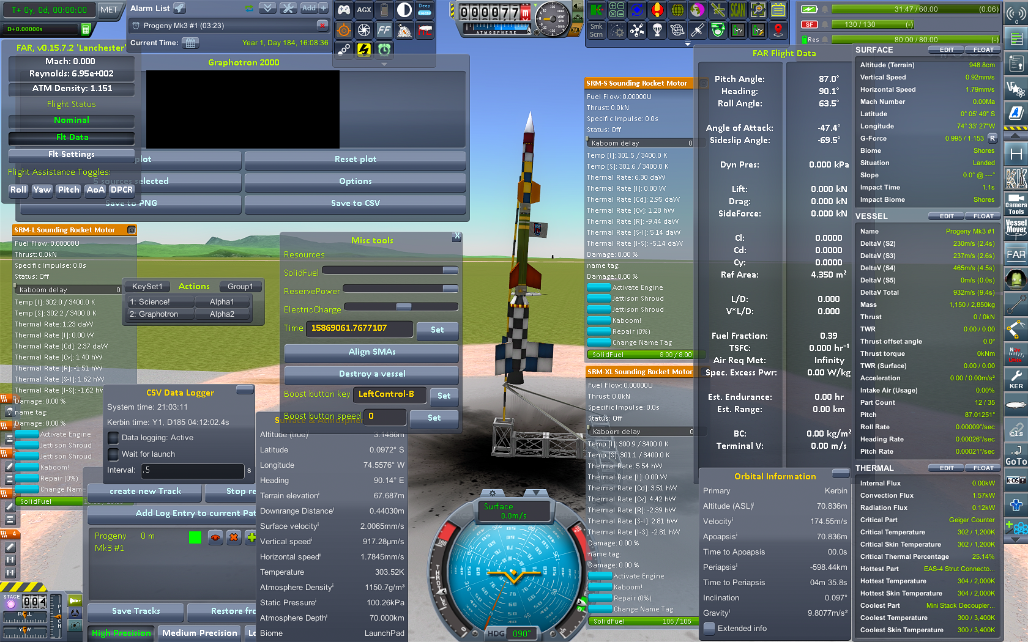Screen dimensions: 1028x642
Task: Open the FF Final Frontier toolbar icon
Action: (x=384, y=30)
